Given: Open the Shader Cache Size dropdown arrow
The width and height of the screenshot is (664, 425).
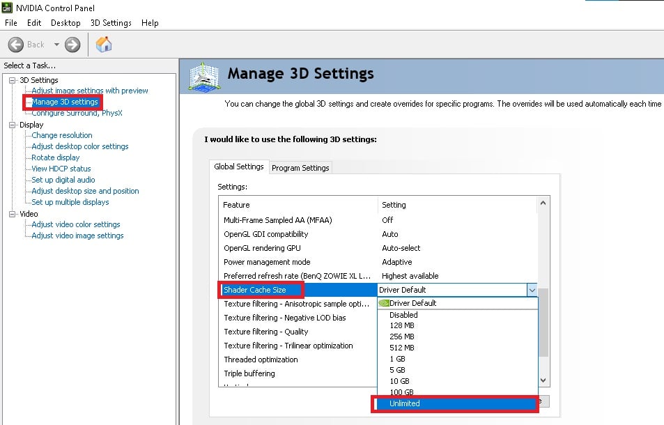Looking at the screenshot, I should [532, 290].
